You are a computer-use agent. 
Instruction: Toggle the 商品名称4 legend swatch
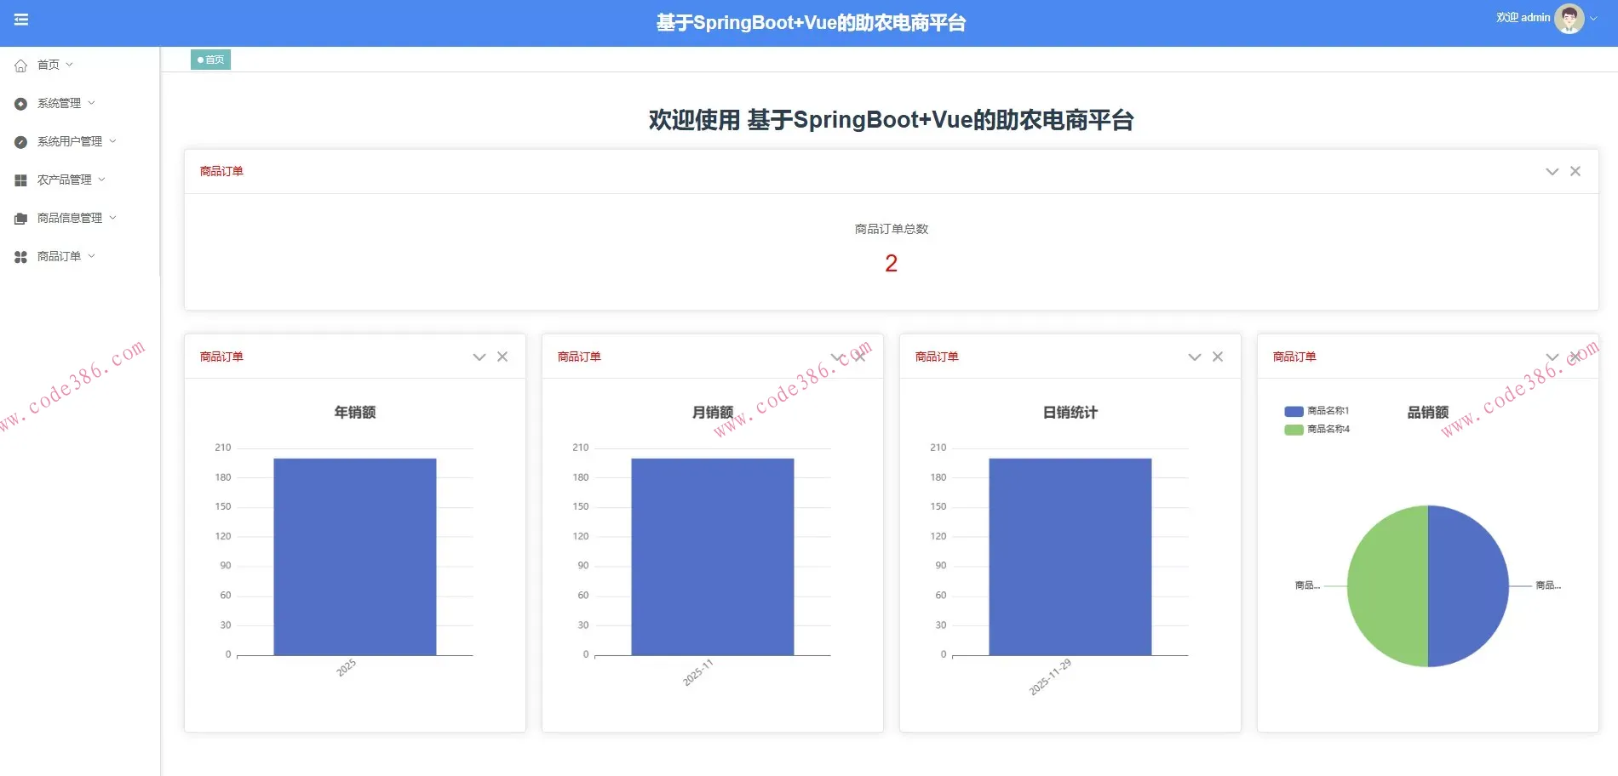pyautogui.click(x=1294, y=430)
